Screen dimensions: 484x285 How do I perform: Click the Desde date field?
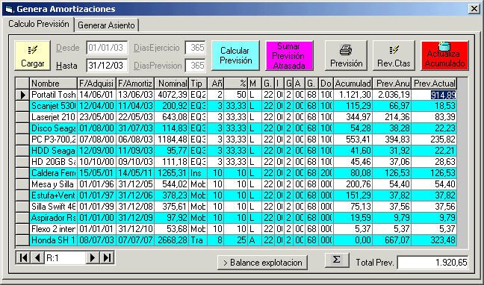[107, 48]
